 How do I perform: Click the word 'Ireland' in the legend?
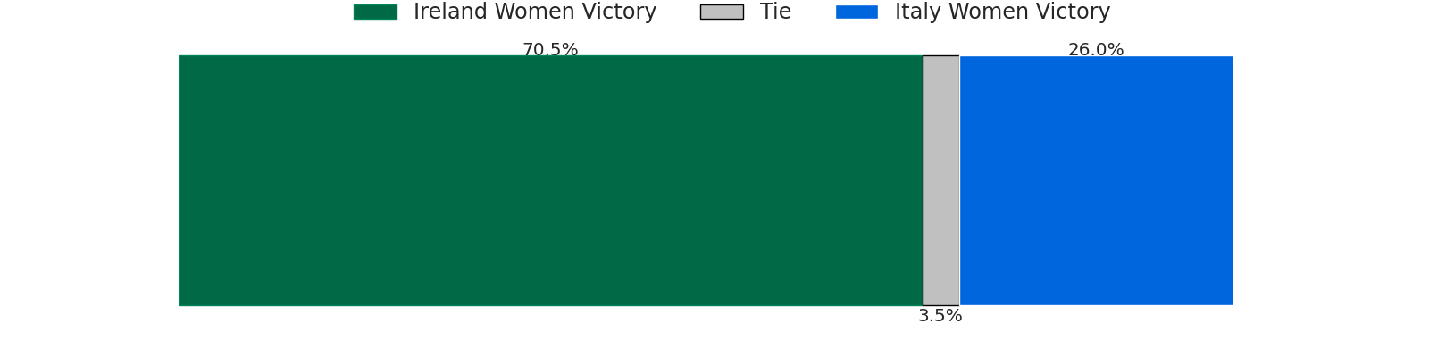coord(449,12)
